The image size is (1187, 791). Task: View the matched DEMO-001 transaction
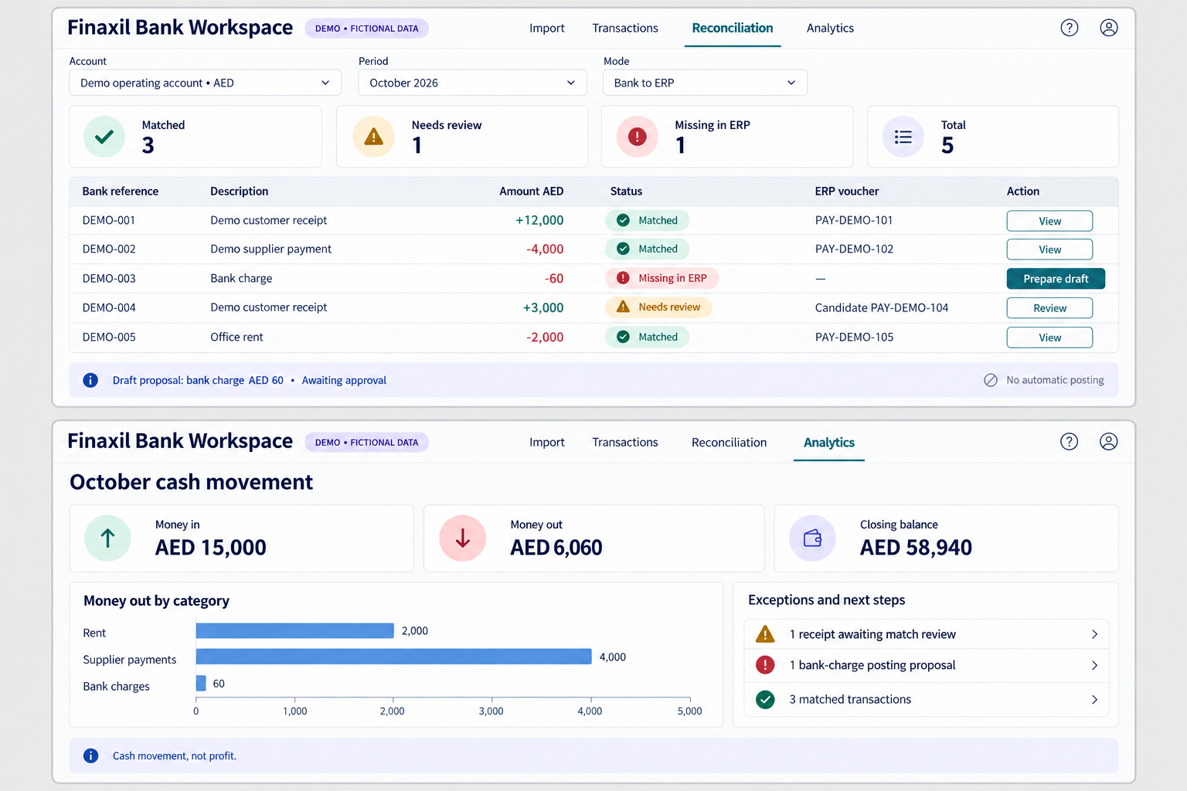(x=1049, y=221)
